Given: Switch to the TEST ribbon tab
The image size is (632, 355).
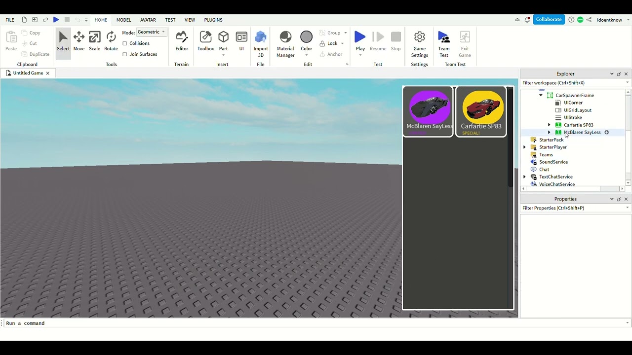Looking at the screenshot, I should tap(170, 20).
